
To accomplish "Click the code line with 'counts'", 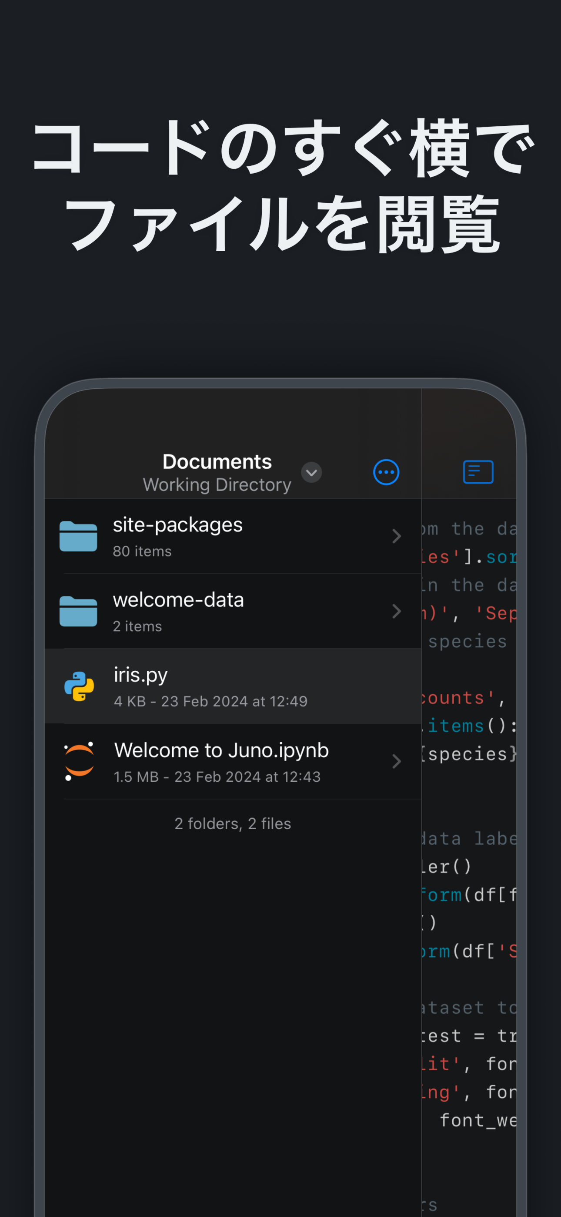I will [x=464, y=698].
